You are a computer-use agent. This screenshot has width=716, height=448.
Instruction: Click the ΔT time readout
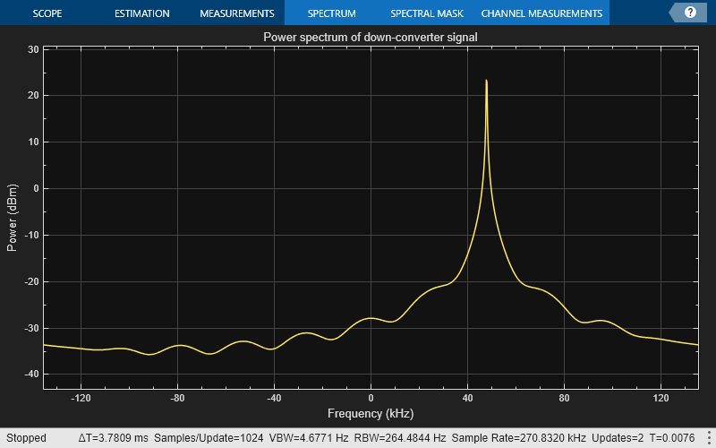click(x=114, y=438)
